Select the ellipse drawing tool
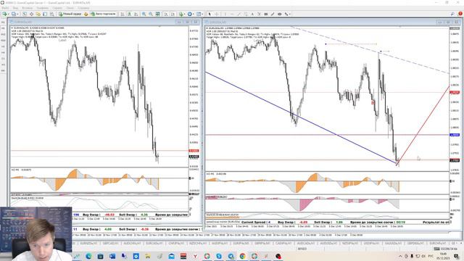Screen dimensions: 464x261 coord(279,14)
